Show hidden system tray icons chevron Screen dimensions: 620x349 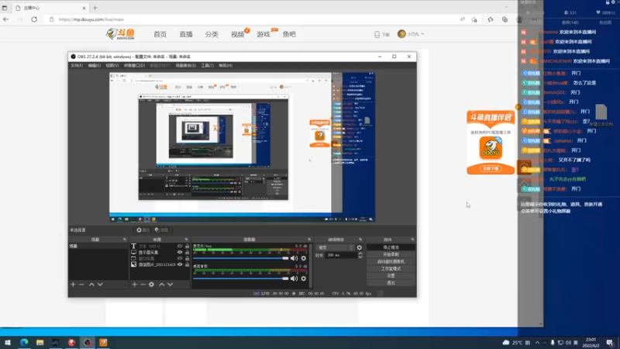[537, 342]
